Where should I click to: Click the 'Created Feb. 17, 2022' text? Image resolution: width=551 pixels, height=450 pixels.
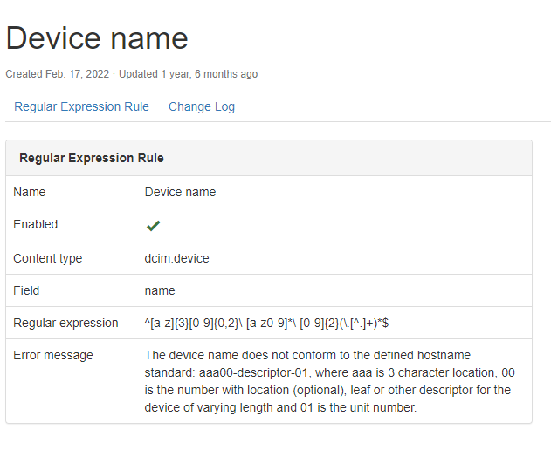[x=58, y=74]
